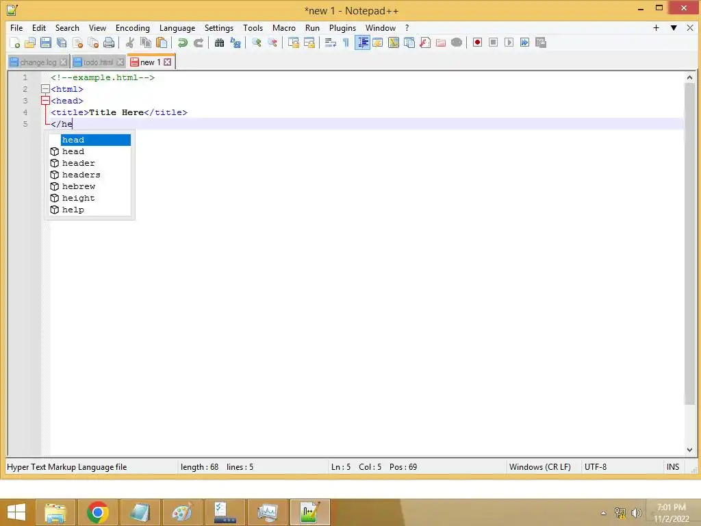Open the Search menu
Screen dimensions: 701x526
67,27
